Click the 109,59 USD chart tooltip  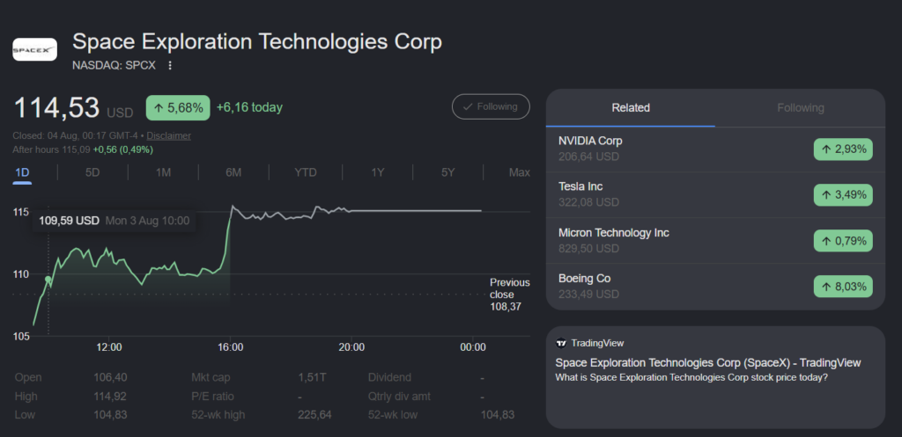click(114, 221)
